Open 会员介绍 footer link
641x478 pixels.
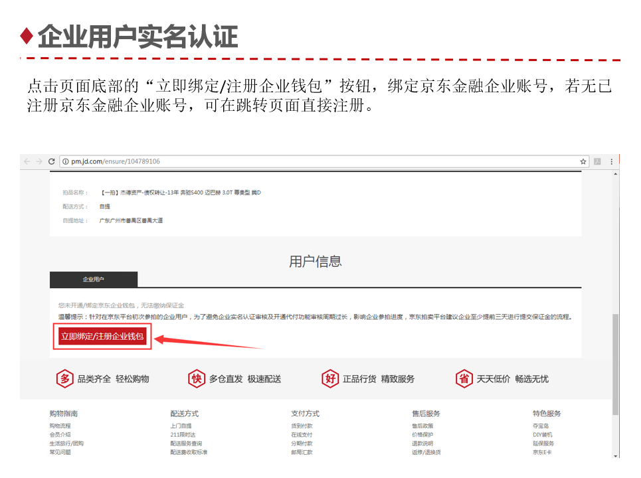[60, 435]
